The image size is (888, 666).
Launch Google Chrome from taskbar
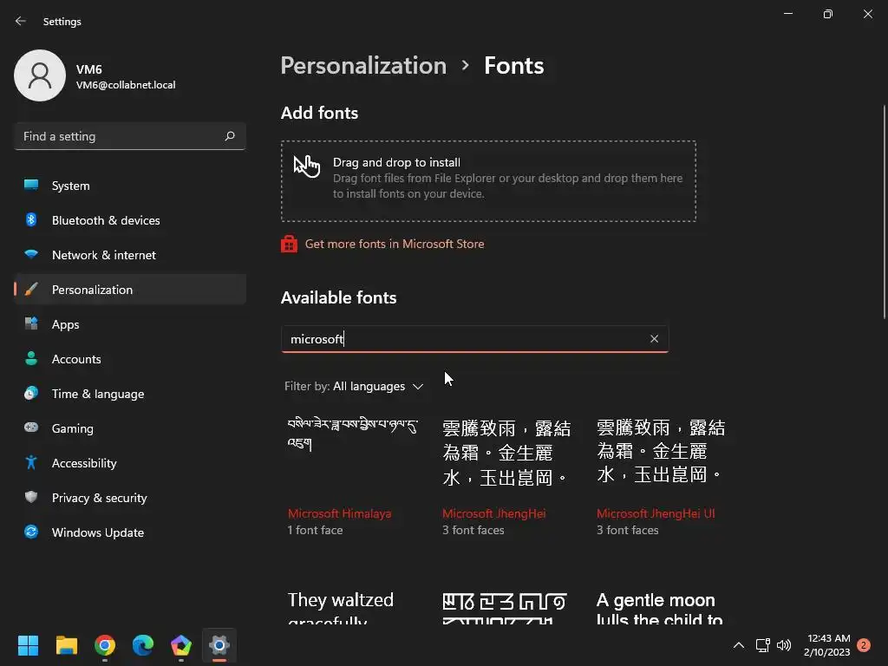pyautogui.click(x=105, y=645)
